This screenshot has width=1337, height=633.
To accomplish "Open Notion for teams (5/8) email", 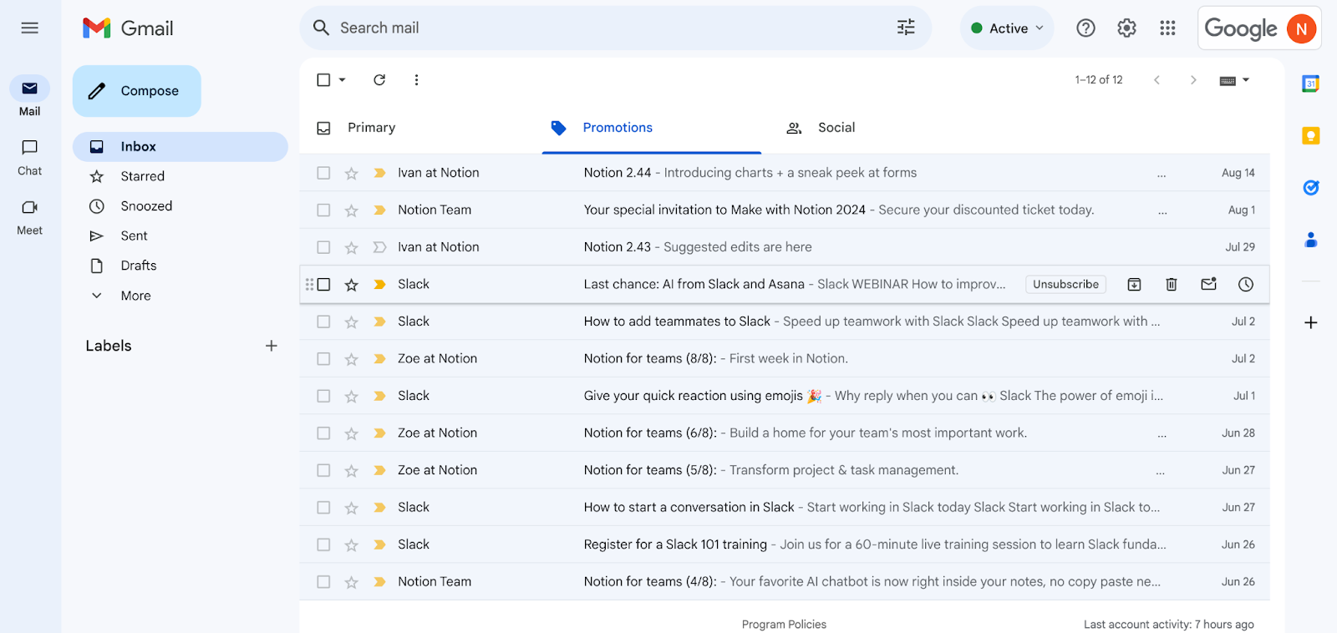I will (784, 470).
